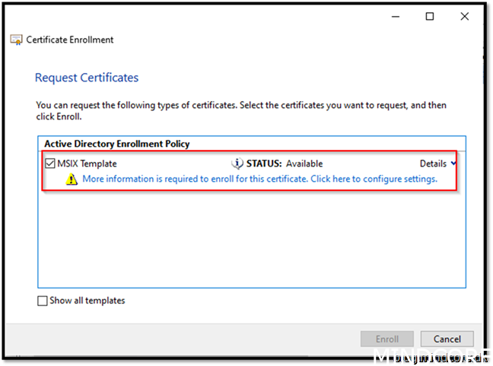
Task: Click the STATUS: Available text
Action: (x=284, y=163)
